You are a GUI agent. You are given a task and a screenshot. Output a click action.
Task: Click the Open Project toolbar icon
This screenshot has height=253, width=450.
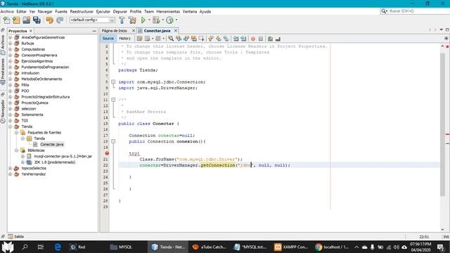coord(27,20)
